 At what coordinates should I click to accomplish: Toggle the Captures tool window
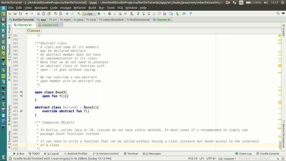click(x=9, y=73)
